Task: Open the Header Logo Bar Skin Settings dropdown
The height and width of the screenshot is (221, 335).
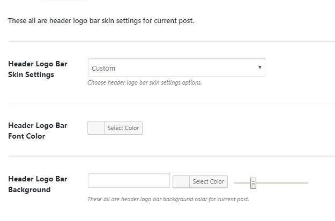Action: pos(176,68)
